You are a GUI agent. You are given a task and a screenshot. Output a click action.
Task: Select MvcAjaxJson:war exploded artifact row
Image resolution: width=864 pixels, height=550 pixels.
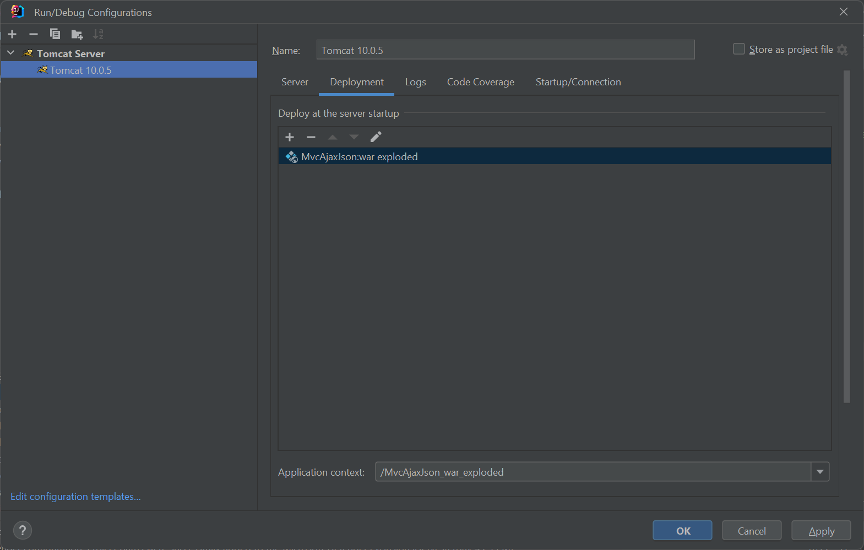click(x=555, y=156)
